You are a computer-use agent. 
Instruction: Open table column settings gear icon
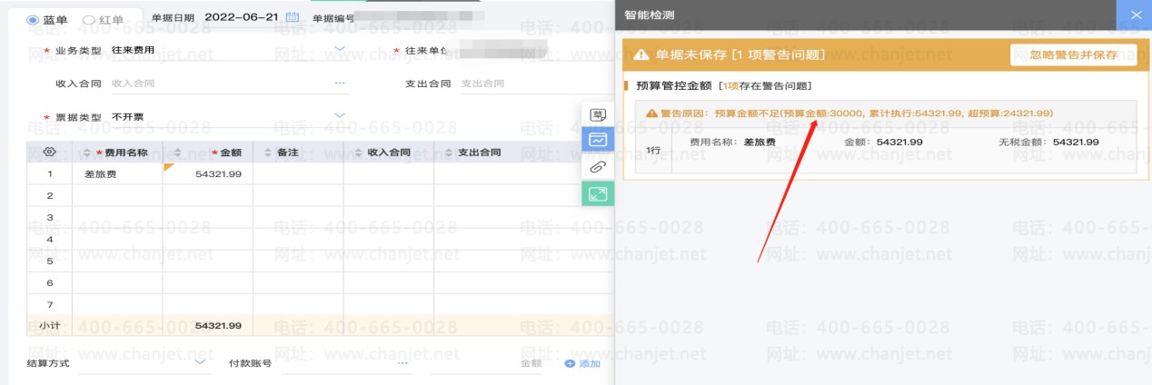(50, 153)
